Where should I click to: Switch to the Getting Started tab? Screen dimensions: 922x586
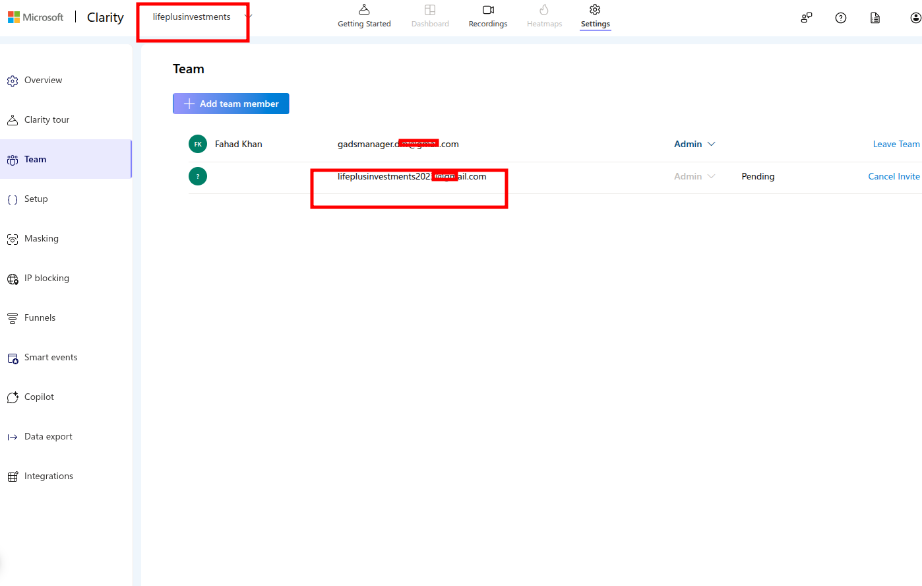pyautogui.click(x=364, y=16)
